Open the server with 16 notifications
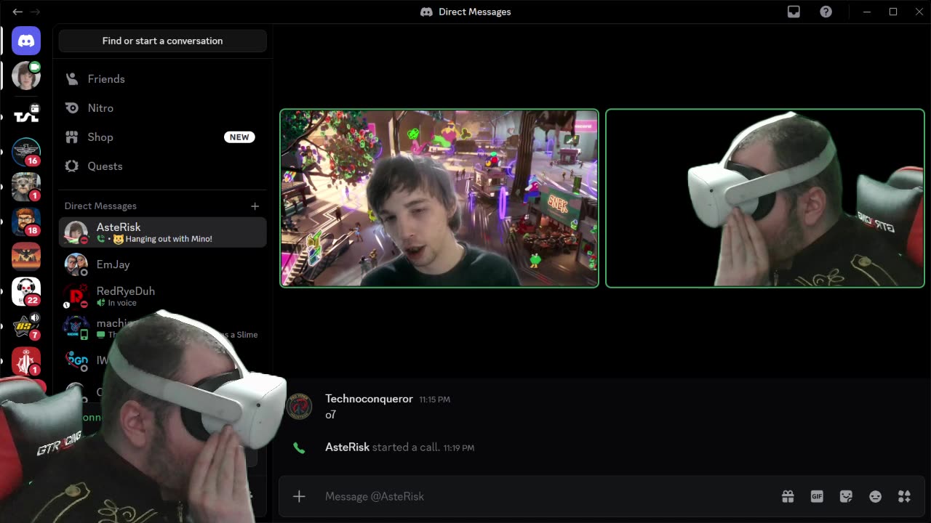 click(26, 152)
